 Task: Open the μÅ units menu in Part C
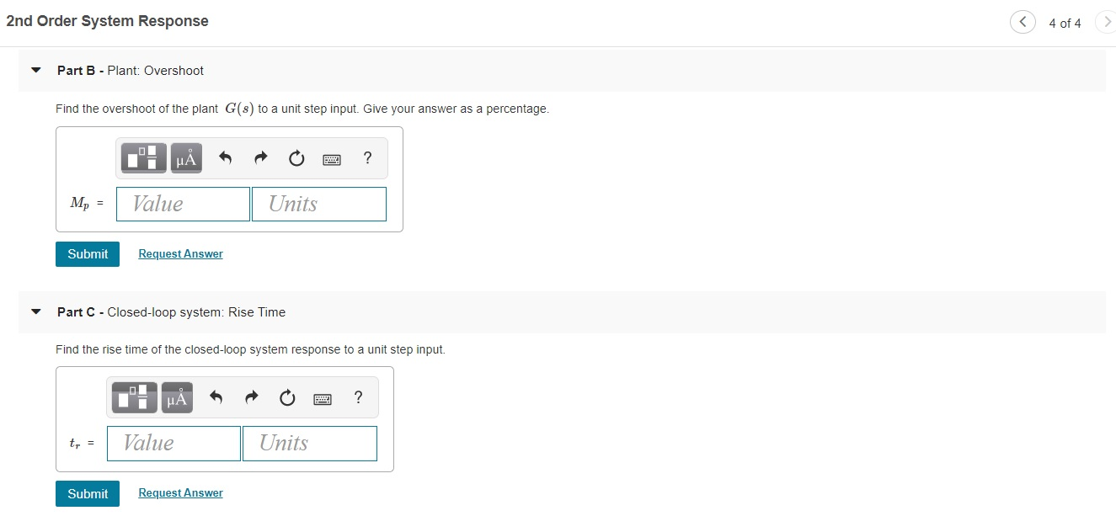176,397
